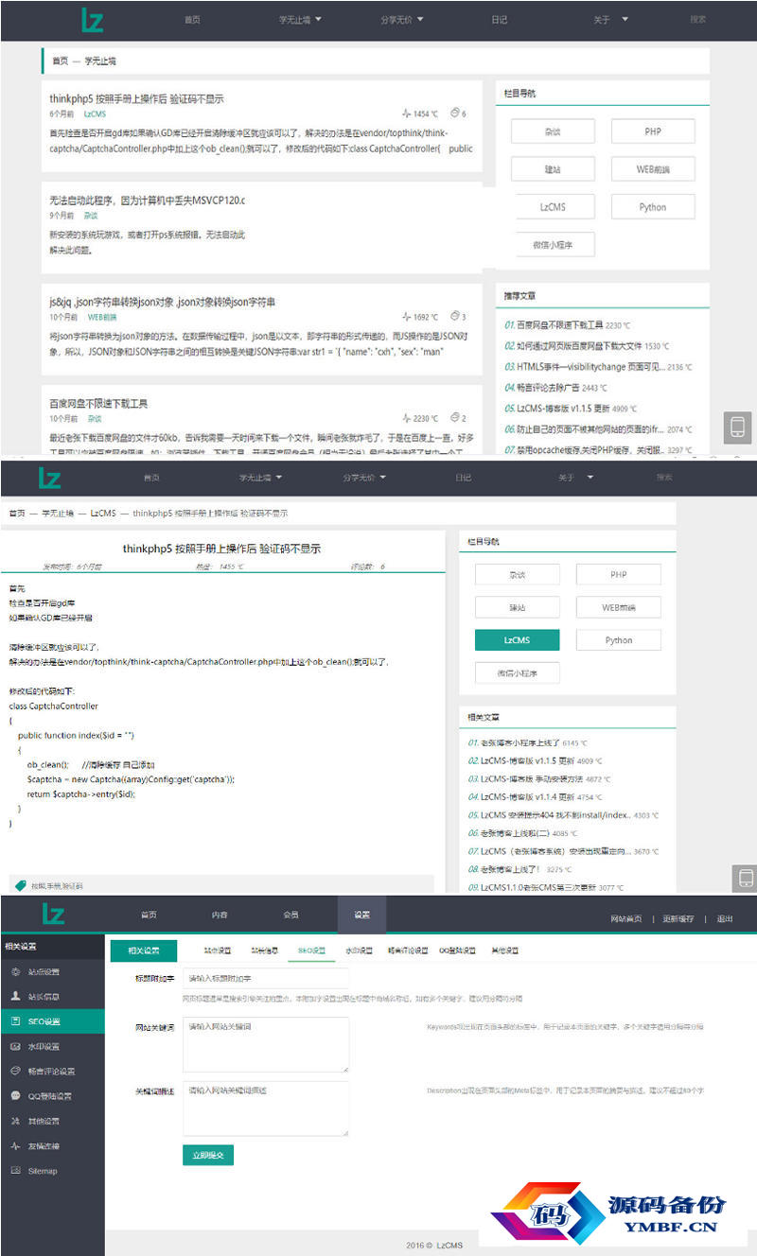This screenshot has width=757, height=1256.
Task: Click the 标题附加字 input field
Action: (x=266, y=978)
